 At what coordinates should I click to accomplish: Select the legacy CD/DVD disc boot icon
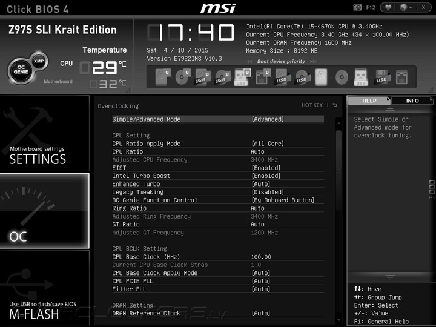342,77
